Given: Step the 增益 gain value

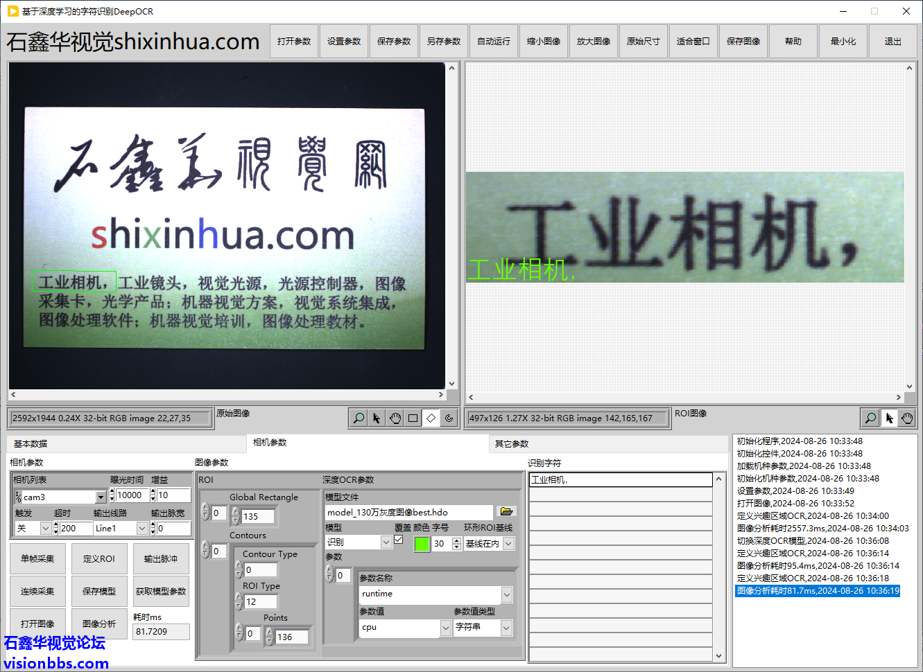Looking at the screenshot, I should click(153, 495).
